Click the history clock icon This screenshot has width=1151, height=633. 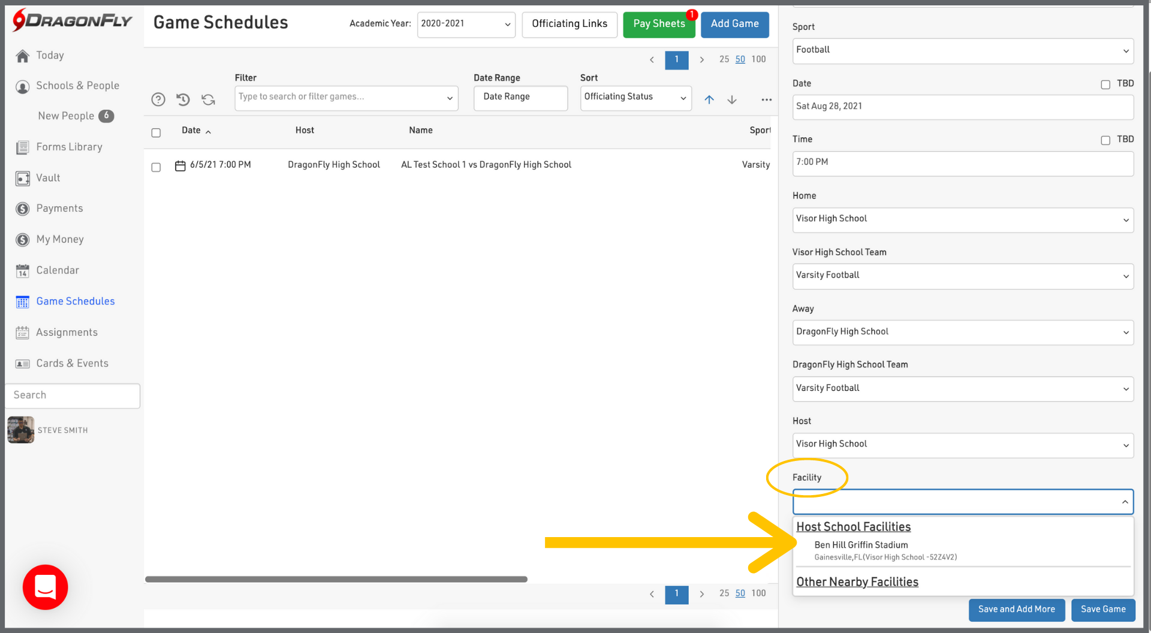[x=183, y=100]
